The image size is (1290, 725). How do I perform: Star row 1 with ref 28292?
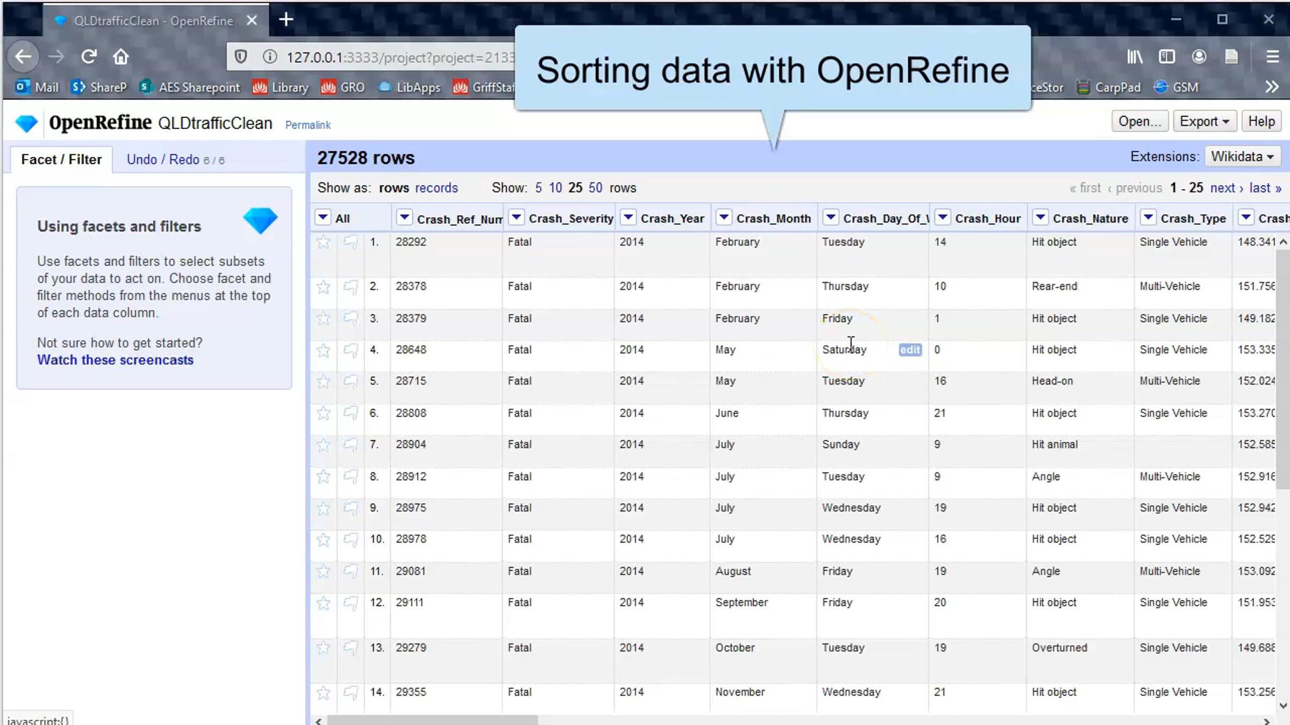click(x=324, y=242)
